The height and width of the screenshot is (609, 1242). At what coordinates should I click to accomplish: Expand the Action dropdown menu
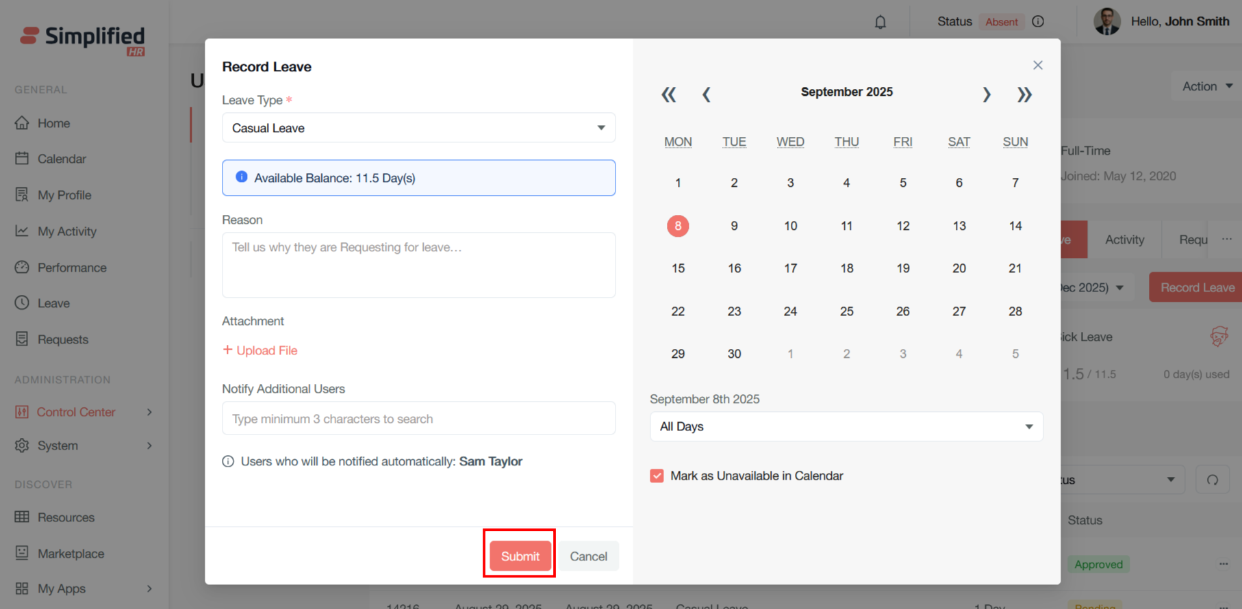(1206, 86)
